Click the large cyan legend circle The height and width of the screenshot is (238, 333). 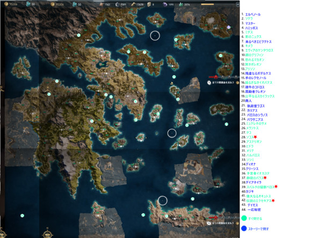pyautogui.click(x=243, y=219)
